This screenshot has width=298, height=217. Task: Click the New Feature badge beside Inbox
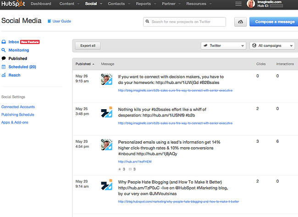click(30, 42)
